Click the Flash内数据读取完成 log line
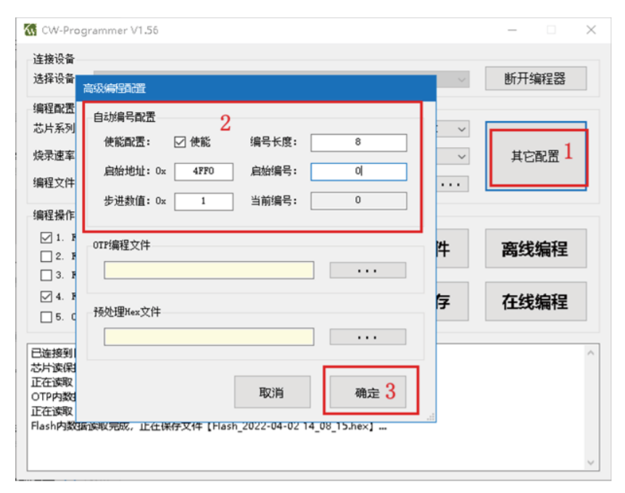The image size is (625, 493). (209, 426)
